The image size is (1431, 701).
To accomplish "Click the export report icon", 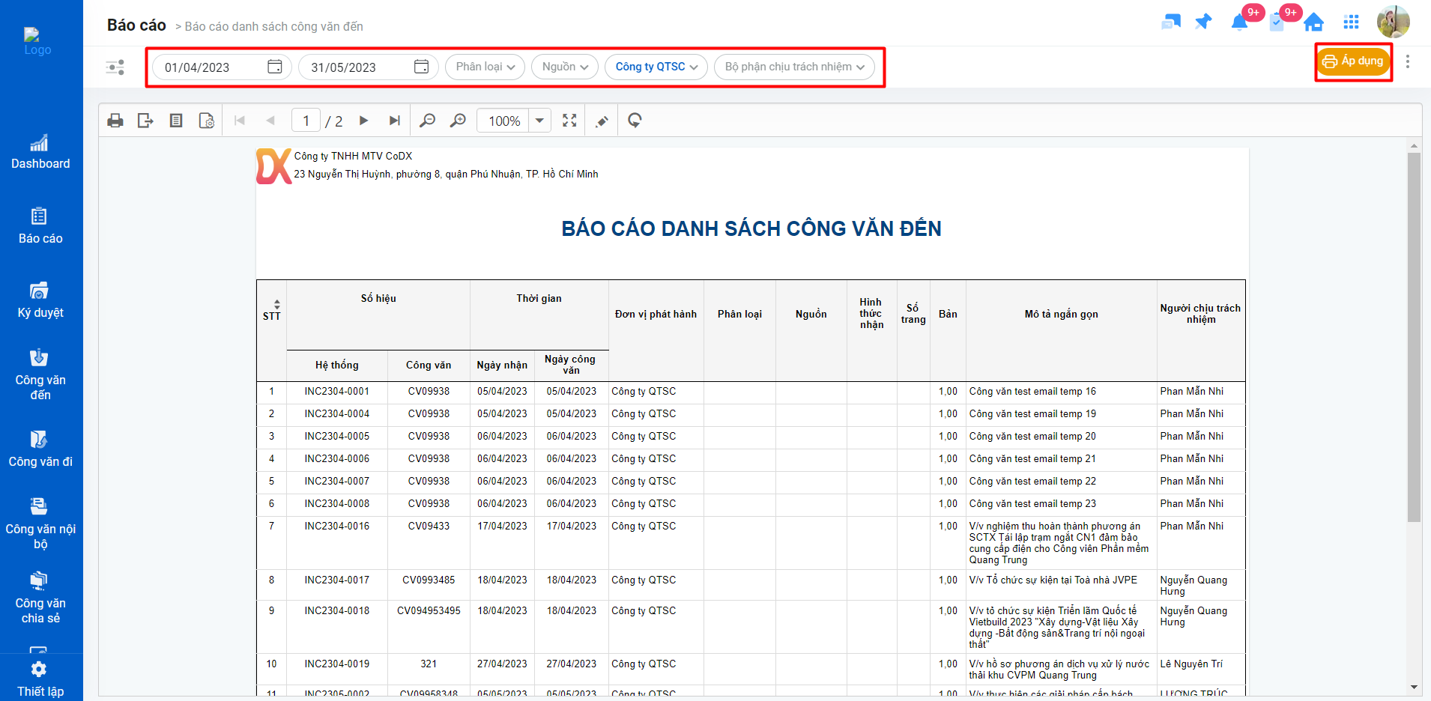I will (x=145, y=121).
